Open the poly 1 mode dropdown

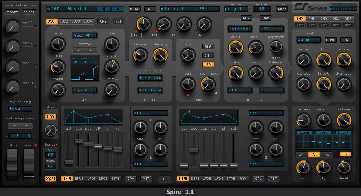pyautogui.click(x=236, y=9)
